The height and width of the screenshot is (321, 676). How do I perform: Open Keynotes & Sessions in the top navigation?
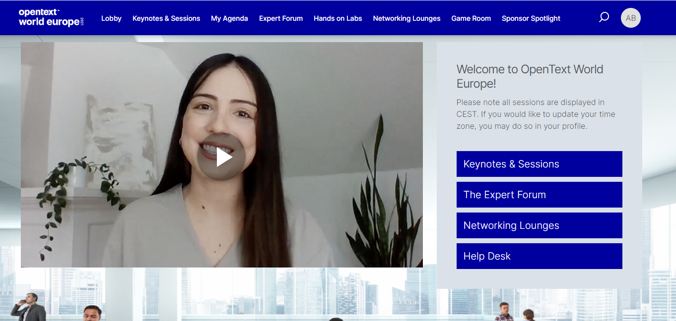[x=166, y=18]
